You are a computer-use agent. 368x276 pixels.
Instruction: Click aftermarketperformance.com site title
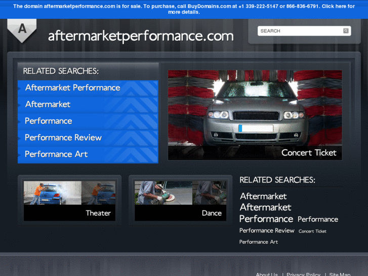[141, 36]
